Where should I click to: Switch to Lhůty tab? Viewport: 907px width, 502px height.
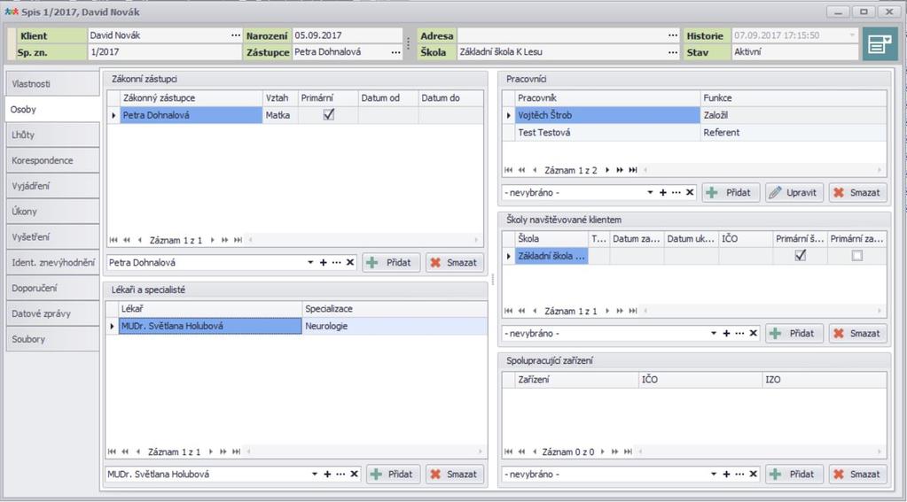pyautogui.click(x=52, y=135)
